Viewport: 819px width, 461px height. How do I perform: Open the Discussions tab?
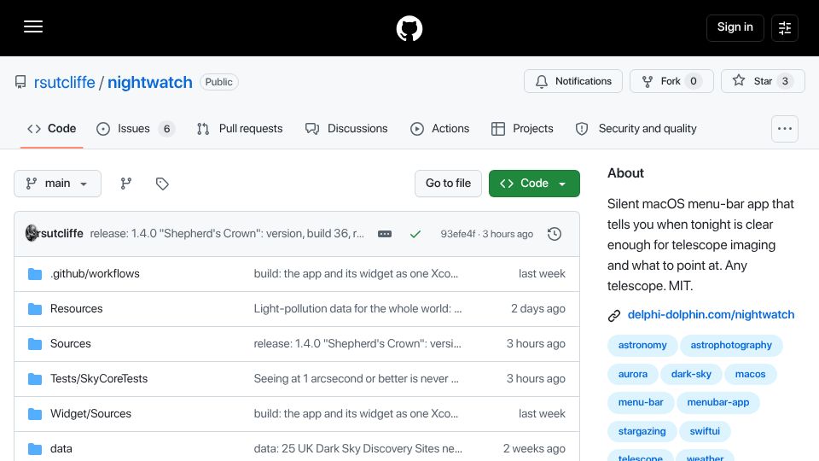pos(346,129)
